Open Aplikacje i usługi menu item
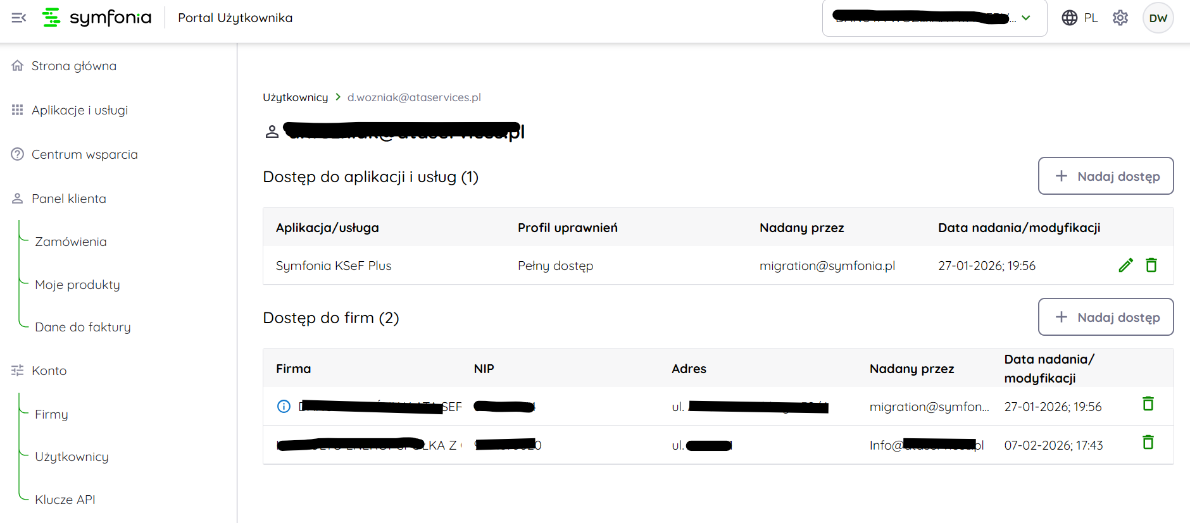 79,110
